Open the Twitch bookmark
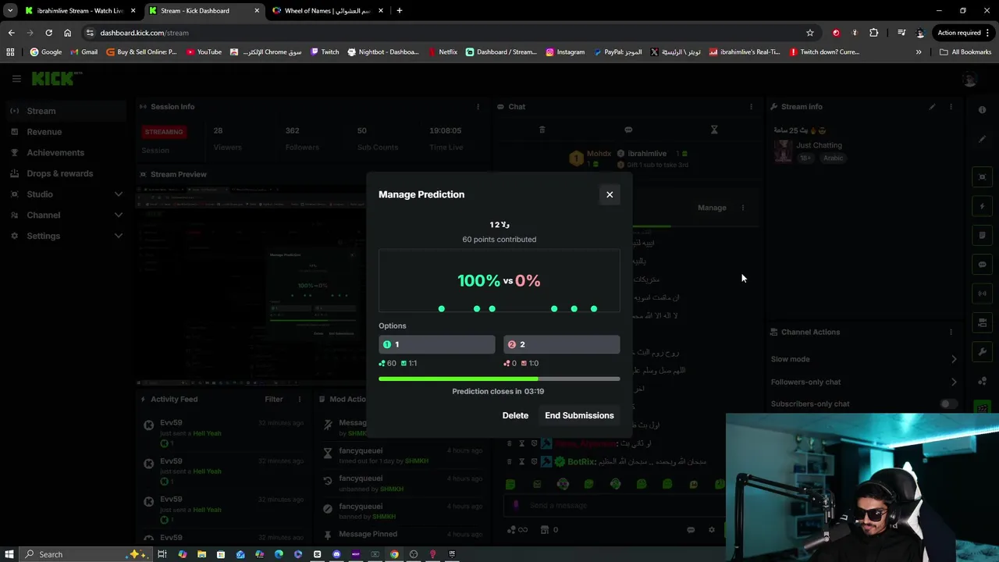The height and width of the screenshot is (562, 999). (x=324, y=52)
